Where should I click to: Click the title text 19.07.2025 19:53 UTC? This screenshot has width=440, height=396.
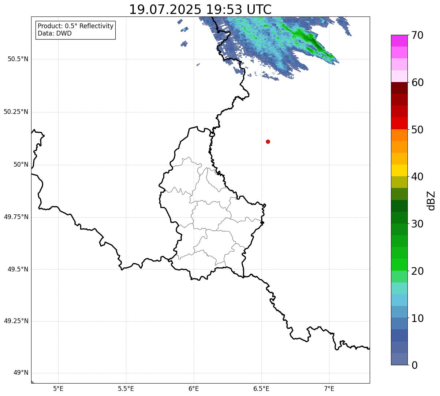(x=200, y=10)
